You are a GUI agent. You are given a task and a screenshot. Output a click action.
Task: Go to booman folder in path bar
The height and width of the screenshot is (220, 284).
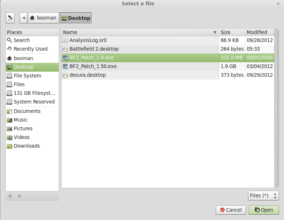coord(43,18)
